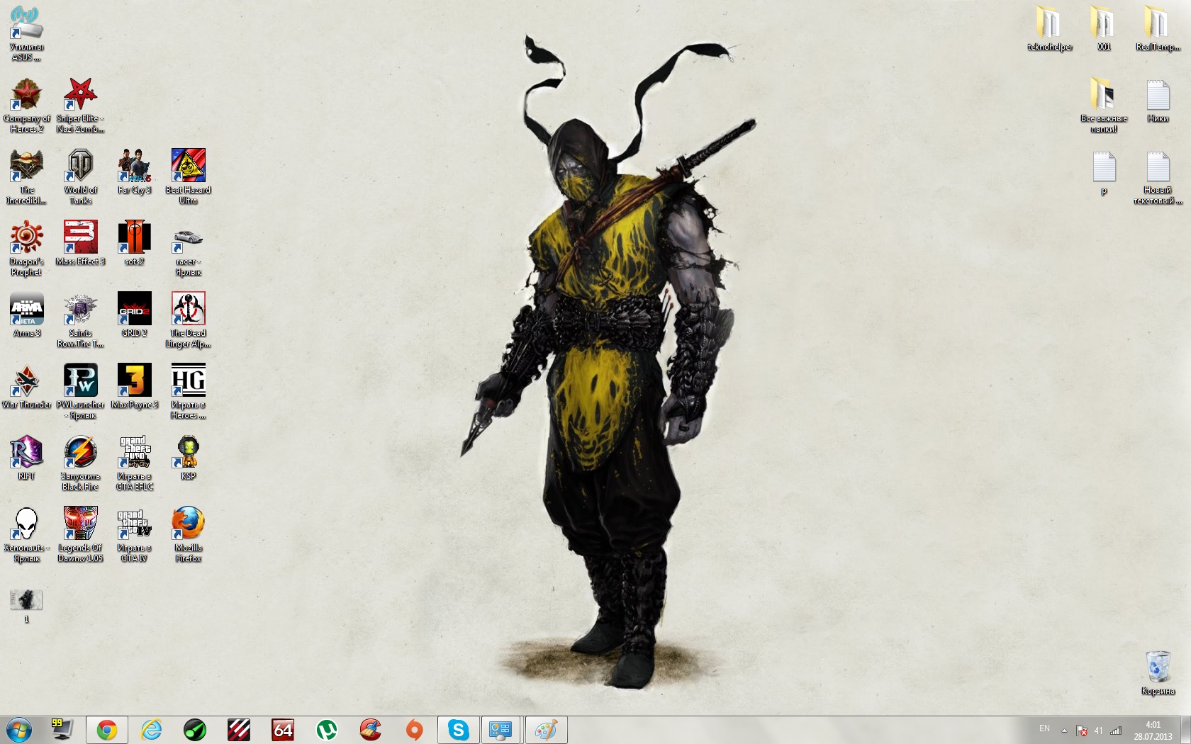Show hidden tray icons
The image size is (1191, 744).
(x=1064, y=731)
